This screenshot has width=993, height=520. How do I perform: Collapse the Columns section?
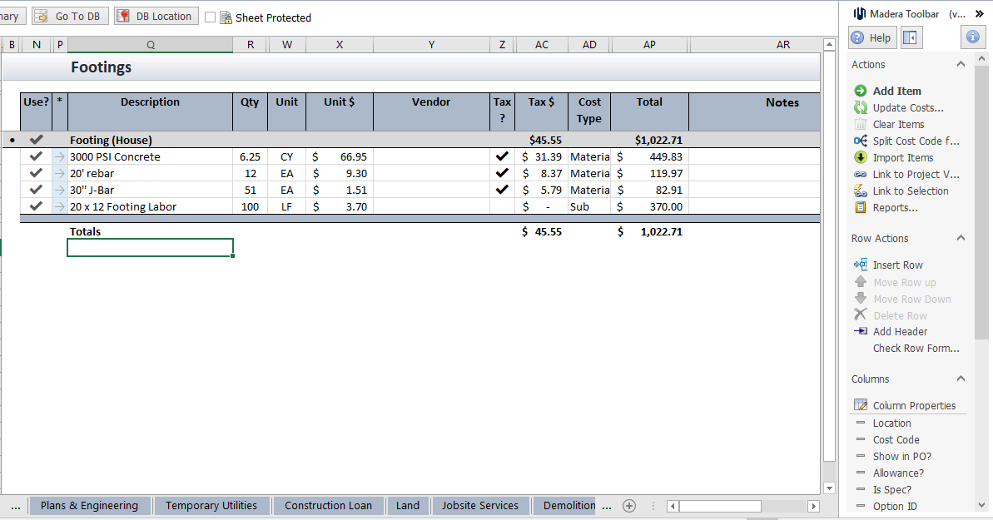pyautogui.click(x=961, y=379)
